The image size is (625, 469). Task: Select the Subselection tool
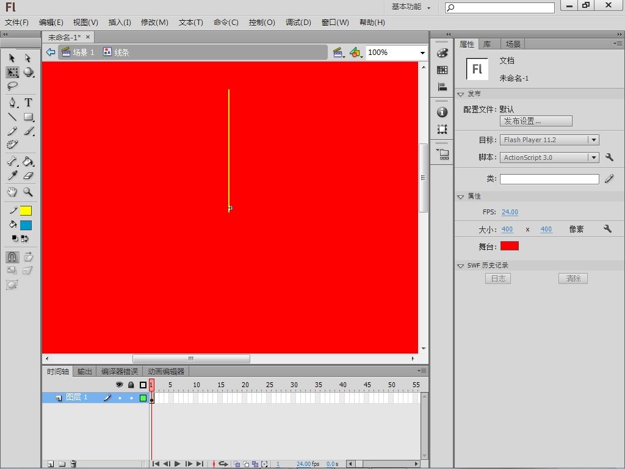coord(27,58)
